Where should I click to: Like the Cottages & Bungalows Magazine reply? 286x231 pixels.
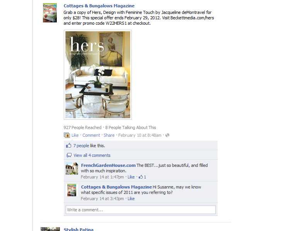(x=131, y=199)
